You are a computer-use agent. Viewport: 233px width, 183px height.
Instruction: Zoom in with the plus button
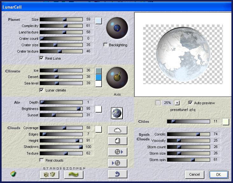coord(177,103)
